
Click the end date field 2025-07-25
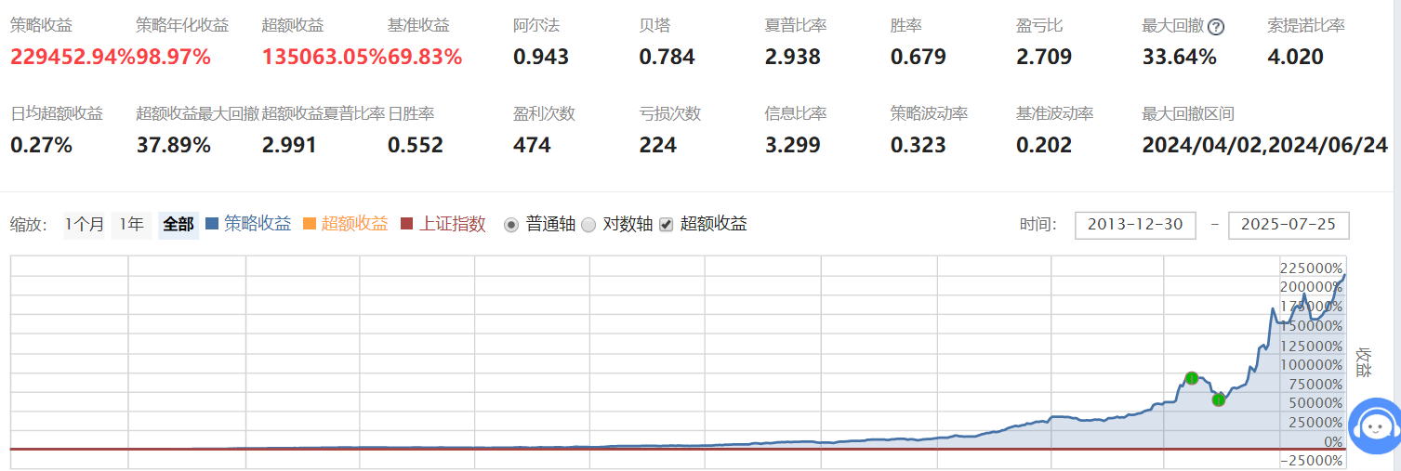coord(1288,225)
